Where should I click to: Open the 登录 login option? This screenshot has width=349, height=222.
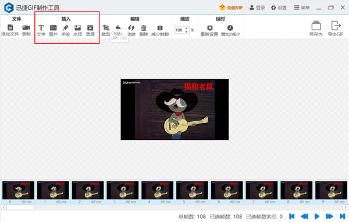coord(257,8)
